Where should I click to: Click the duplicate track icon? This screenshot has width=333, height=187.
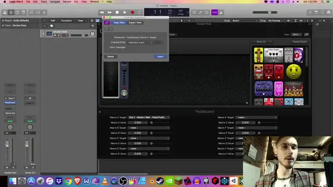coord(52,26)
